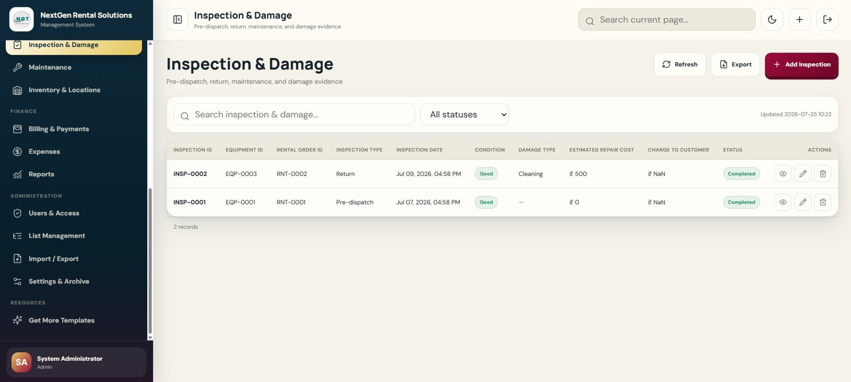
Task: Click the Import / Export file icon
Action: [18, 259]
